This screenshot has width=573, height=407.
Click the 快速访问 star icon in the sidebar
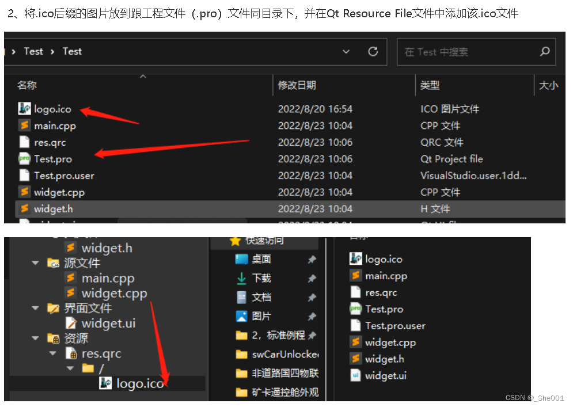coord(235,241)
